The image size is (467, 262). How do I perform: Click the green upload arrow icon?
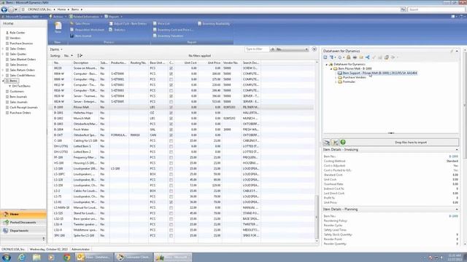(343, 143)
